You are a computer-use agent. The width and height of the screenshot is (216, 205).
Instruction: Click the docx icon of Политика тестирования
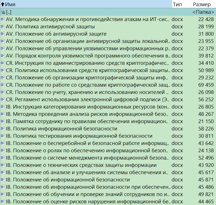[3, 136]
